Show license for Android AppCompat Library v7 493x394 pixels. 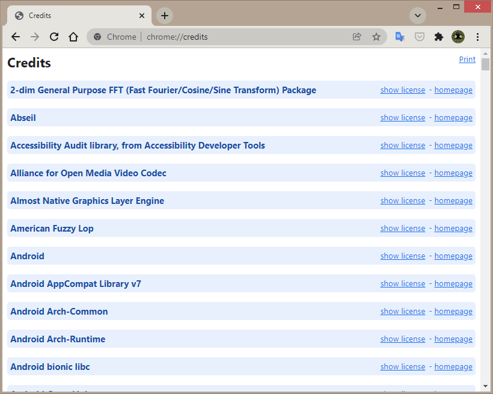coord(403,284)
